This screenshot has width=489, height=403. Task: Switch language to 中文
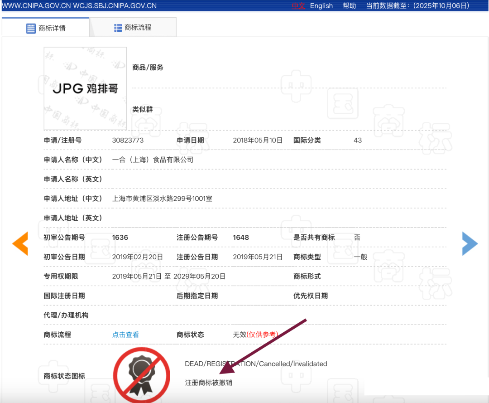point(298,5)
